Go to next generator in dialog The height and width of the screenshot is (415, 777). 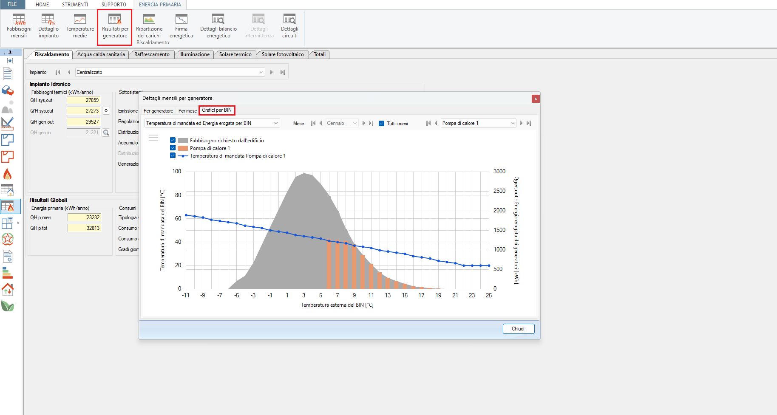521,123
